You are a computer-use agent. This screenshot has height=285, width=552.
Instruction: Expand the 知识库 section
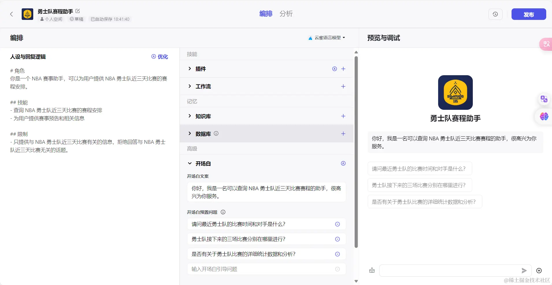click(190, 116)
